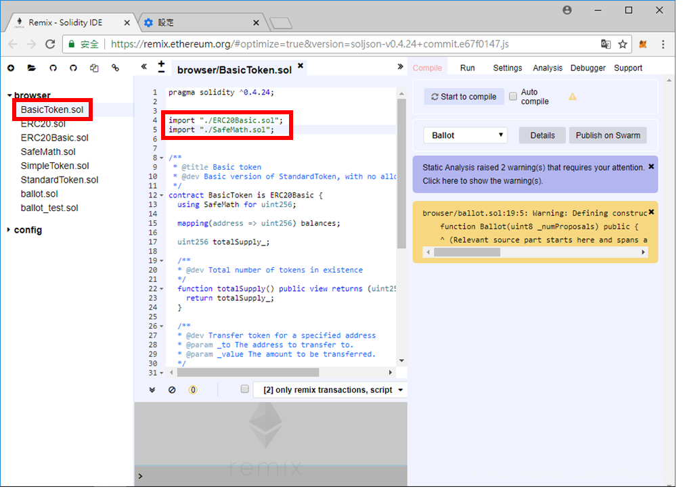
Task: Click the chain link icon in explorer toolbar
Action: (115, 68)
